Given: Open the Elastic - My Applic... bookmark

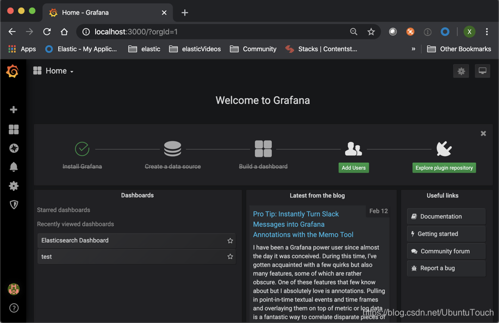Looking at the screenshot, I should pos(81,49).
